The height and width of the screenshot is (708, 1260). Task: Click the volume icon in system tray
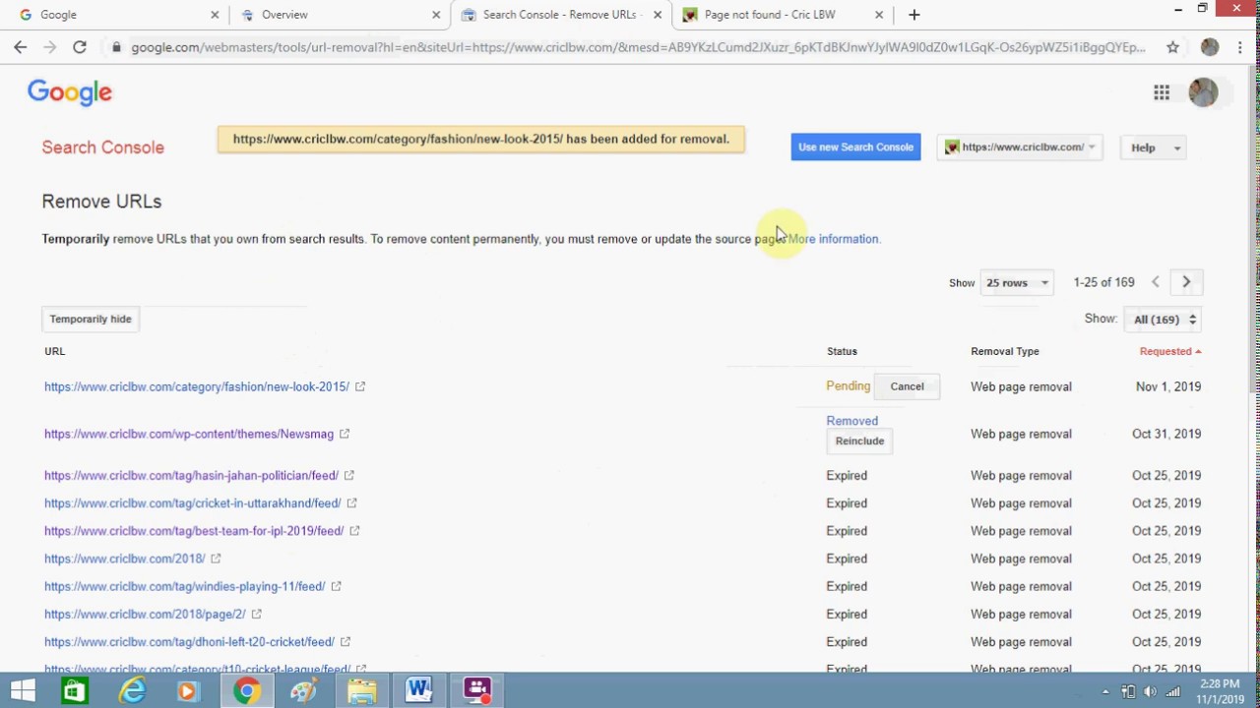pyautogui.click(x=1151, y=692)
